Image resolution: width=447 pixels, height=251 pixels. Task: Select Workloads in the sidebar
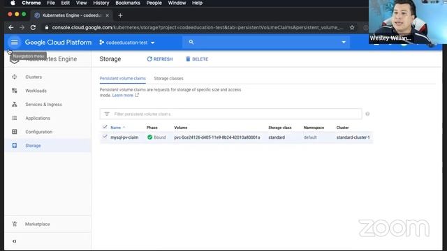coord(36,91)
